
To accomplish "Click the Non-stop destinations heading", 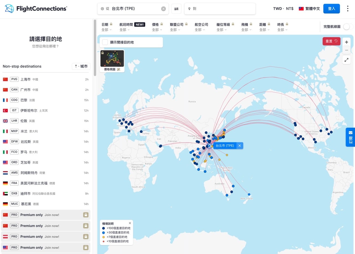I will (22, 66).
